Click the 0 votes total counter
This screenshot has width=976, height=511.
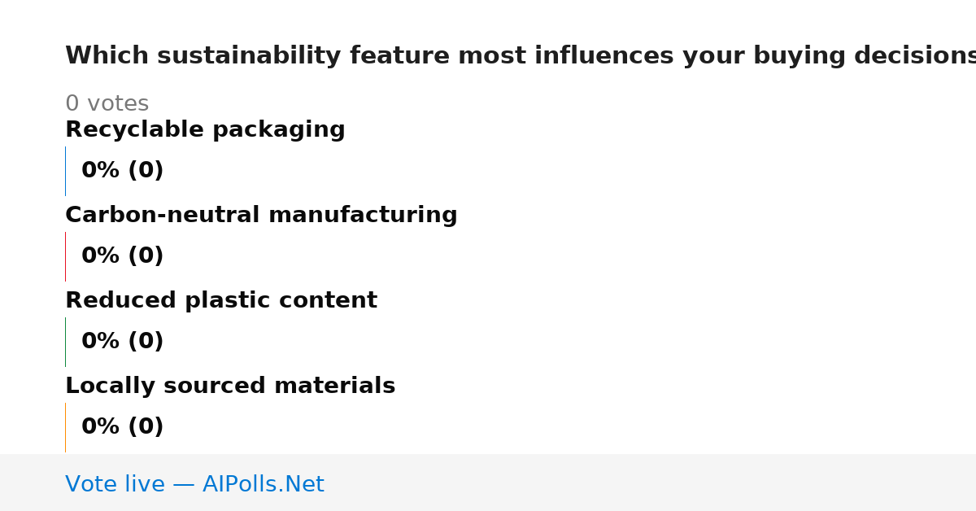[107, 104]
